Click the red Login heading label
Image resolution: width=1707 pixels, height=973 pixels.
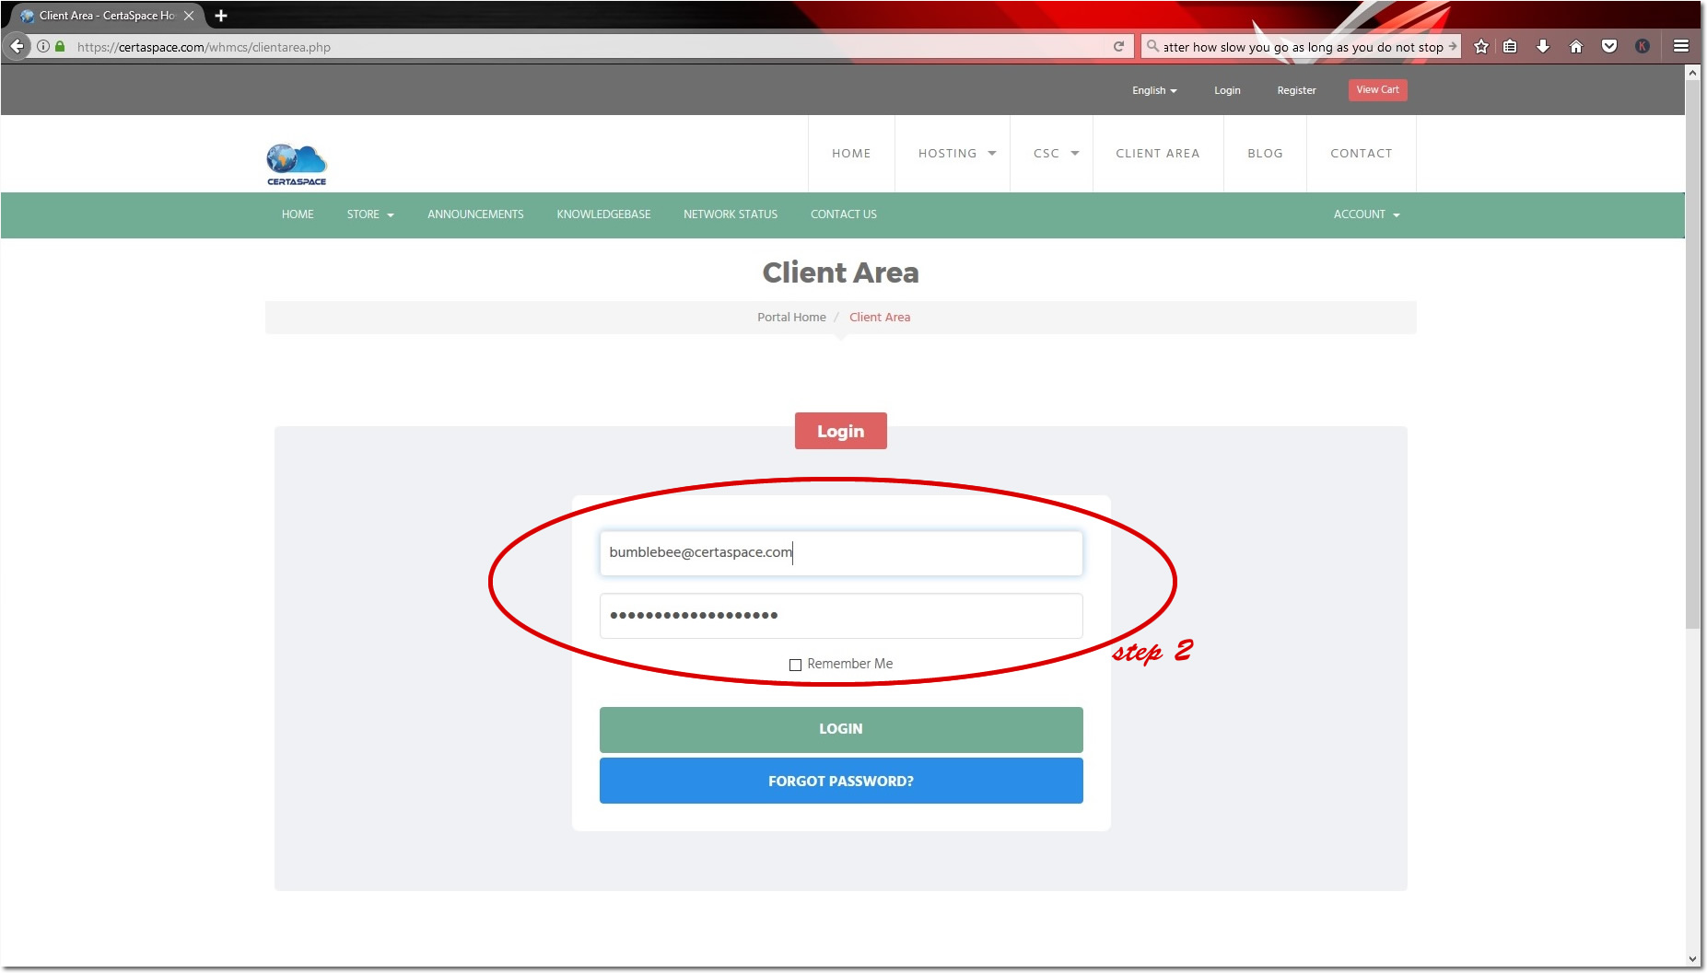(841, 431)
